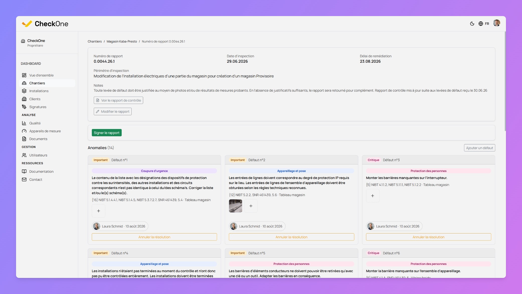Click the Critique badge on Défaut n°3
Screen dimensions: 522x294
(373, 160)
